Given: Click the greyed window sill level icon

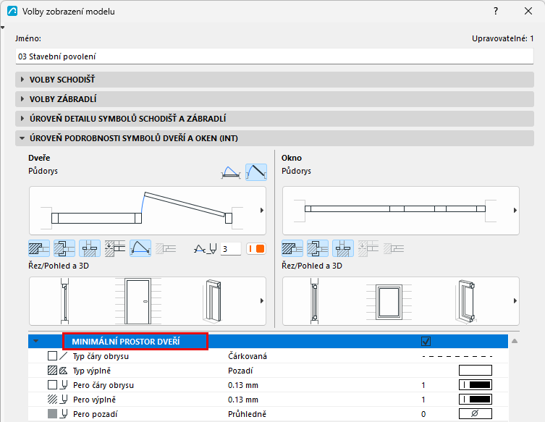Looking at the screenshot, I should [368, 248].
